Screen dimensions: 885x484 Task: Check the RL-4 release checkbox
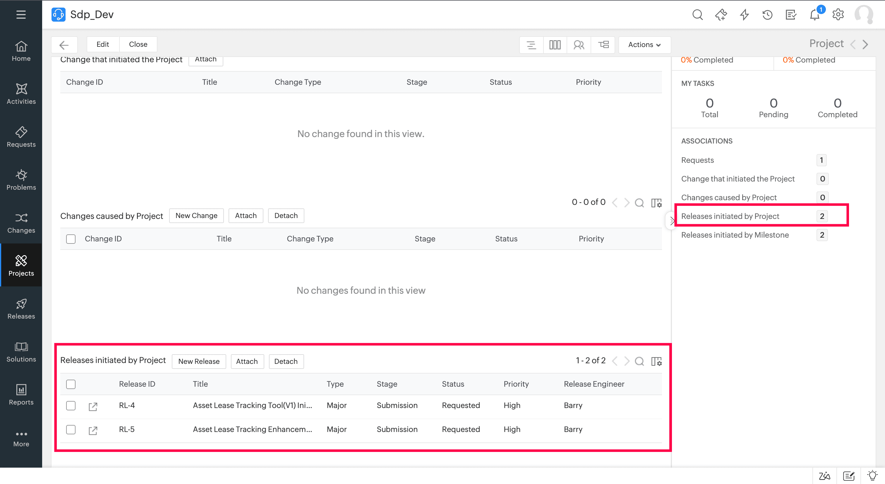(71, 405)
